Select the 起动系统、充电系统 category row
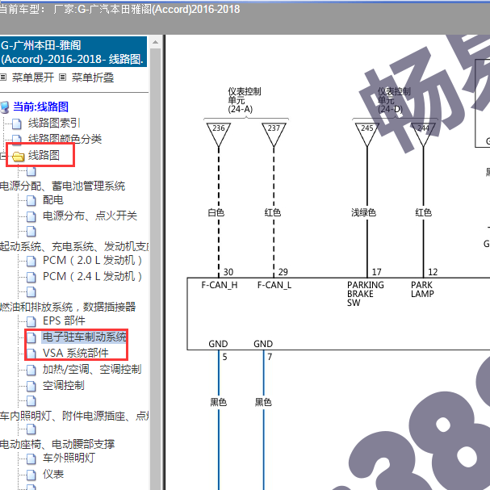This screenshot has height=490, width=490. 74,246
